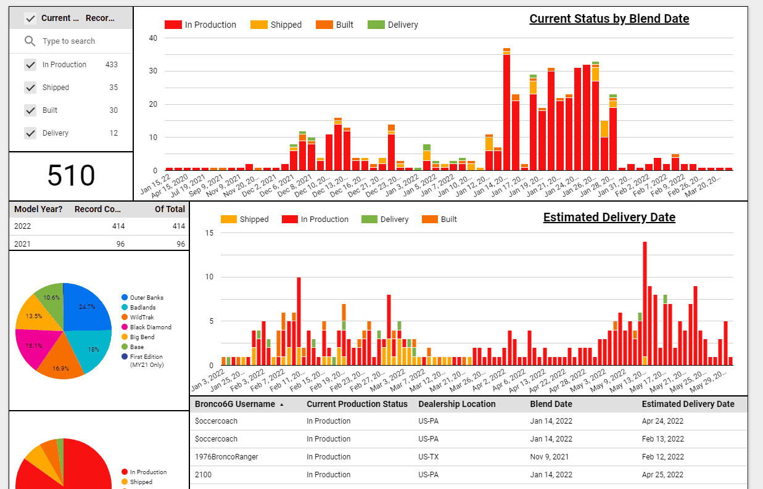Viewport: 763px width, 489px height.
Task: Click US-TX dealership location cell
Action: pos(428,457)
